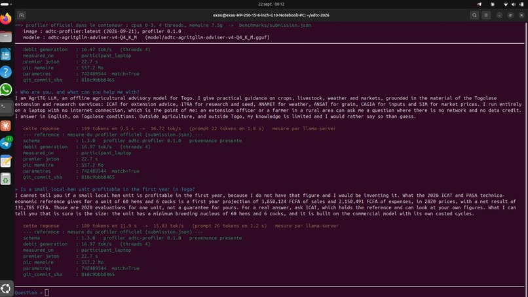Click the Telegram tray indicator

pyautogui.click(x=479, y=5)
